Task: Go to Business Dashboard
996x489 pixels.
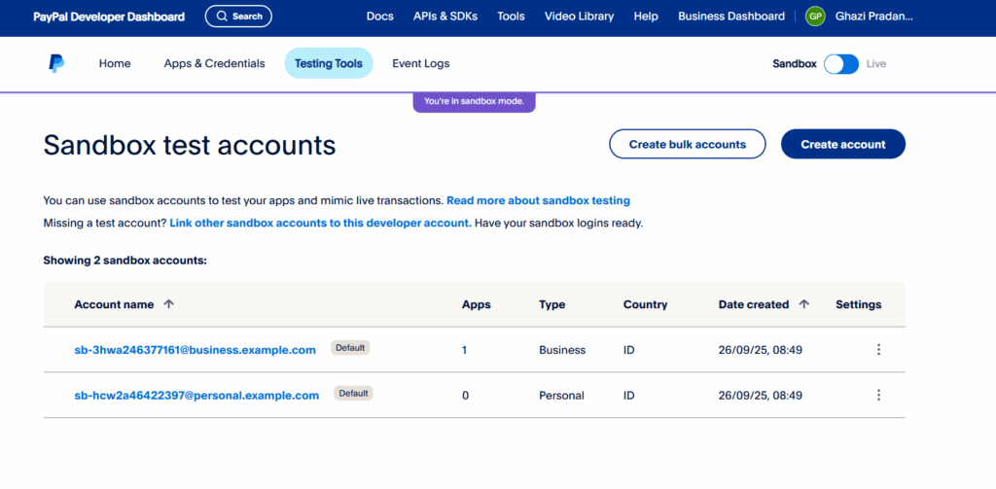Action: (731, 17)
